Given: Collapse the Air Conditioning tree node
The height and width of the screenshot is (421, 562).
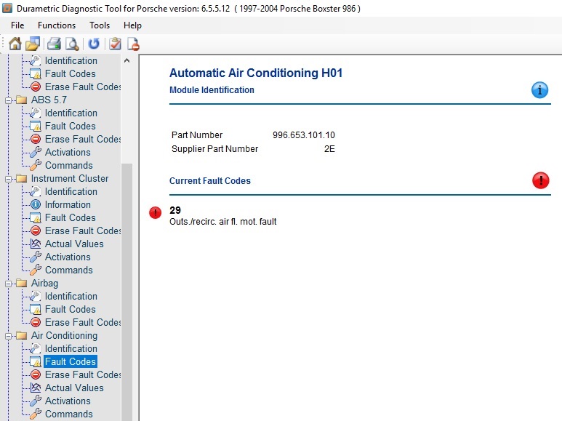Looking at the screenshot, I should click(8, 336).
